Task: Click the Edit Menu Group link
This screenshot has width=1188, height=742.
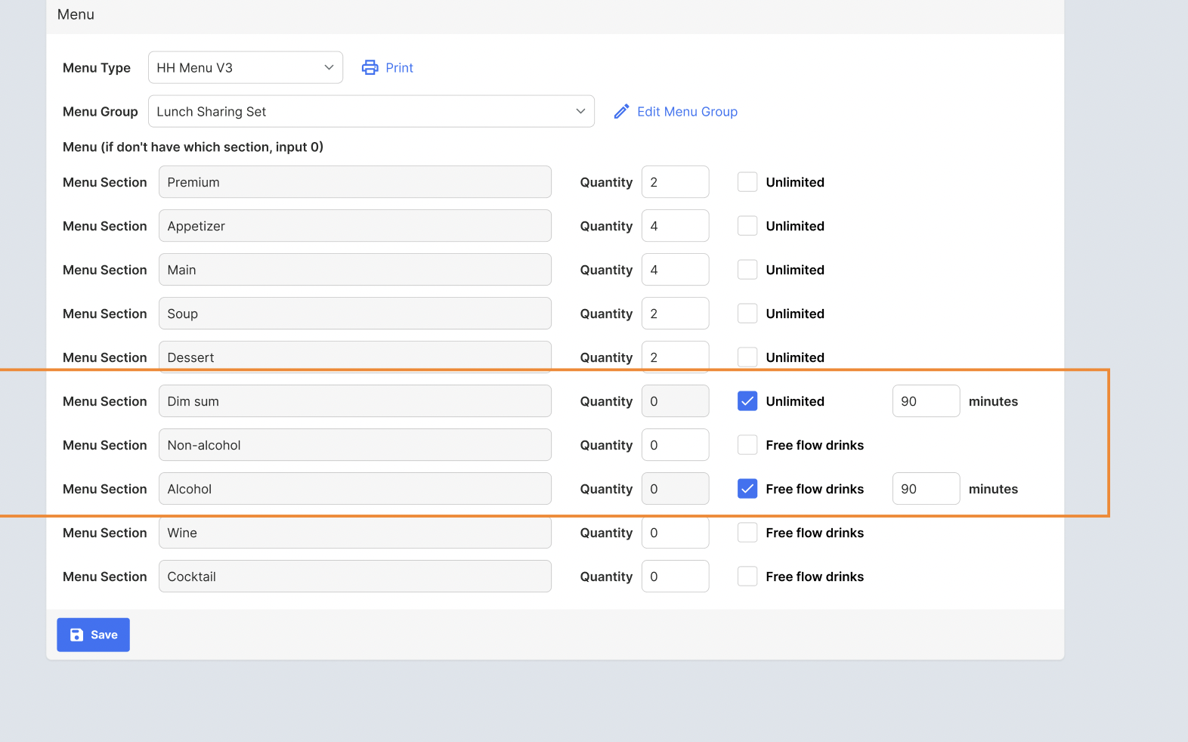Action: [687, 112]
